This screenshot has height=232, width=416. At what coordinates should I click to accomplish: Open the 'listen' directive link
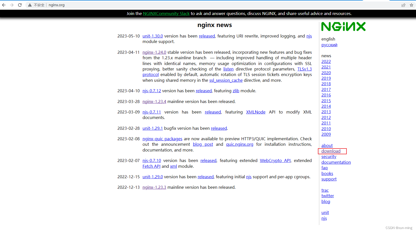(228, 69)
